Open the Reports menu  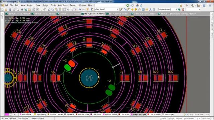73,5
